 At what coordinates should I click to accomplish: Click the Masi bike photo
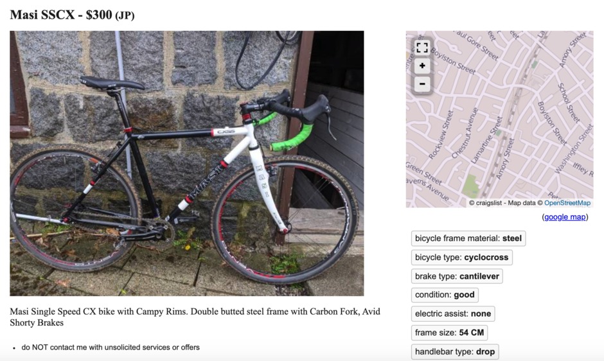point(187,163)
